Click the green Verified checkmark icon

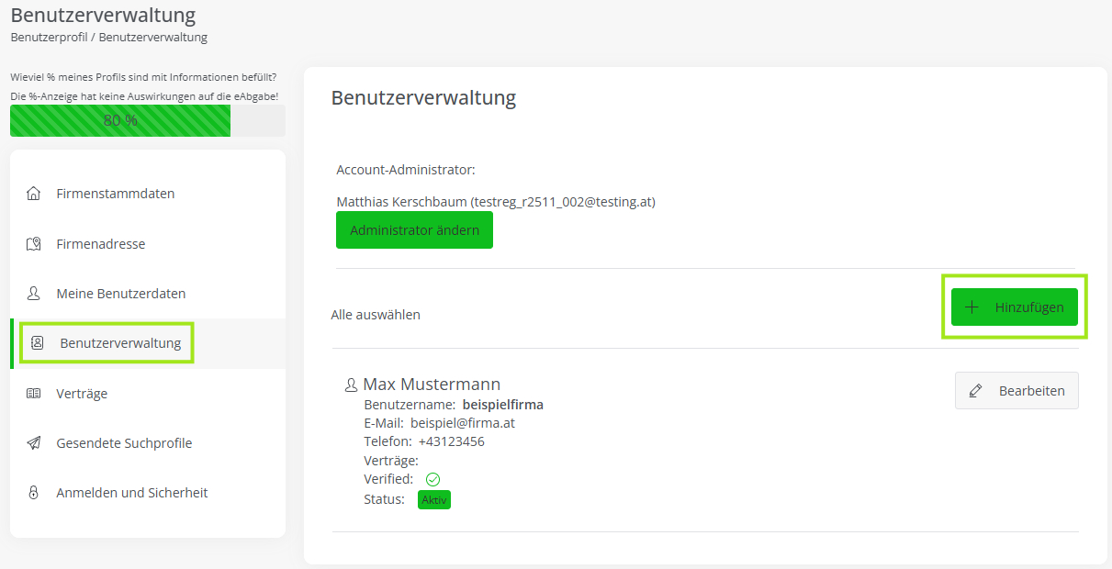(x=432, y=479)
